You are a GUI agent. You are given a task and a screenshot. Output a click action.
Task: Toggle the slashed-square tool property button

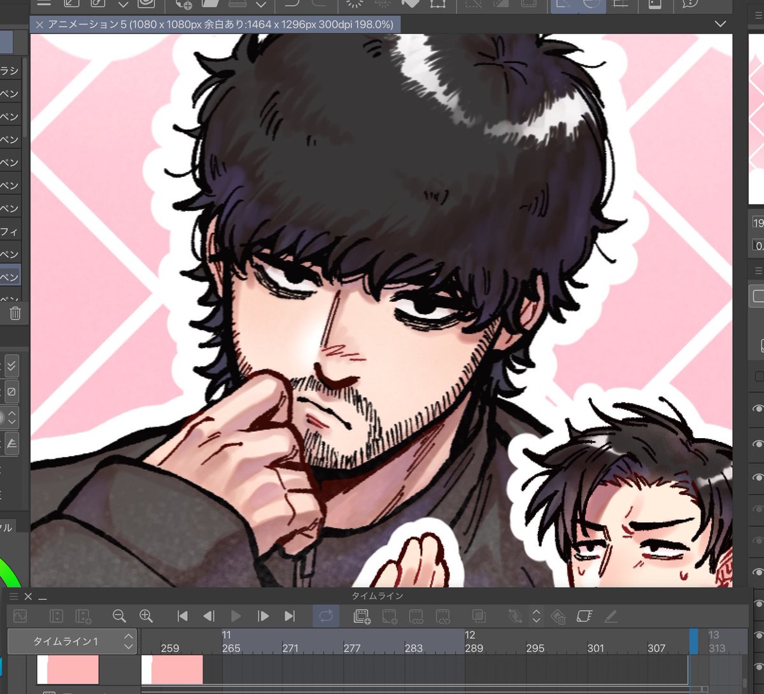click(x=11, y=392)
